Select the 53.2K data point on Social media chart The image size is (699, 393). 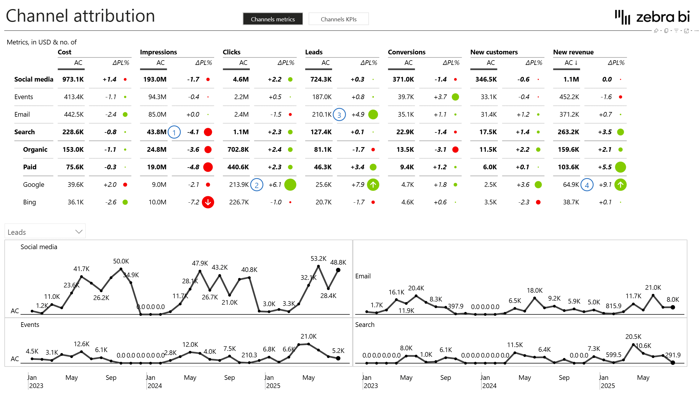[318, 266]
